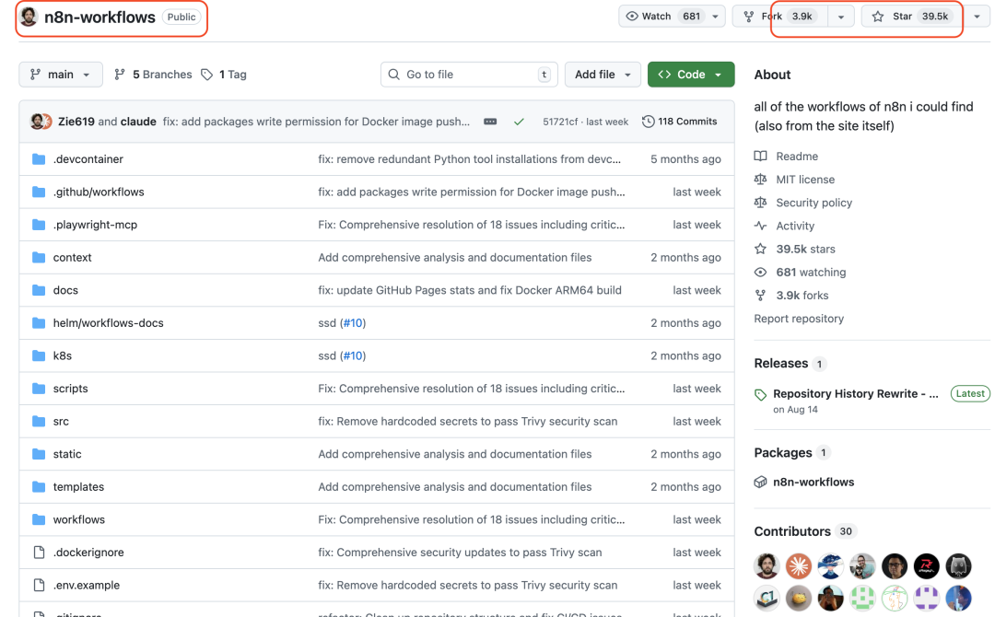Open the .env.example file
Screen dimensions: 995x617
click(87, 585)
